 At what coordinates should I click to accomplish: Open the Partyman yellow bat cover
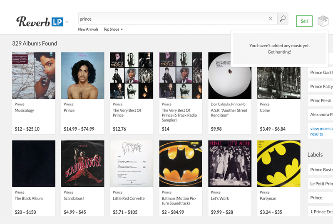click(278, 163)
